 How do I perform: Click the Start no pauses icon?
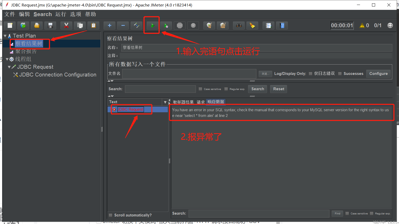click(x=166, y=25)
